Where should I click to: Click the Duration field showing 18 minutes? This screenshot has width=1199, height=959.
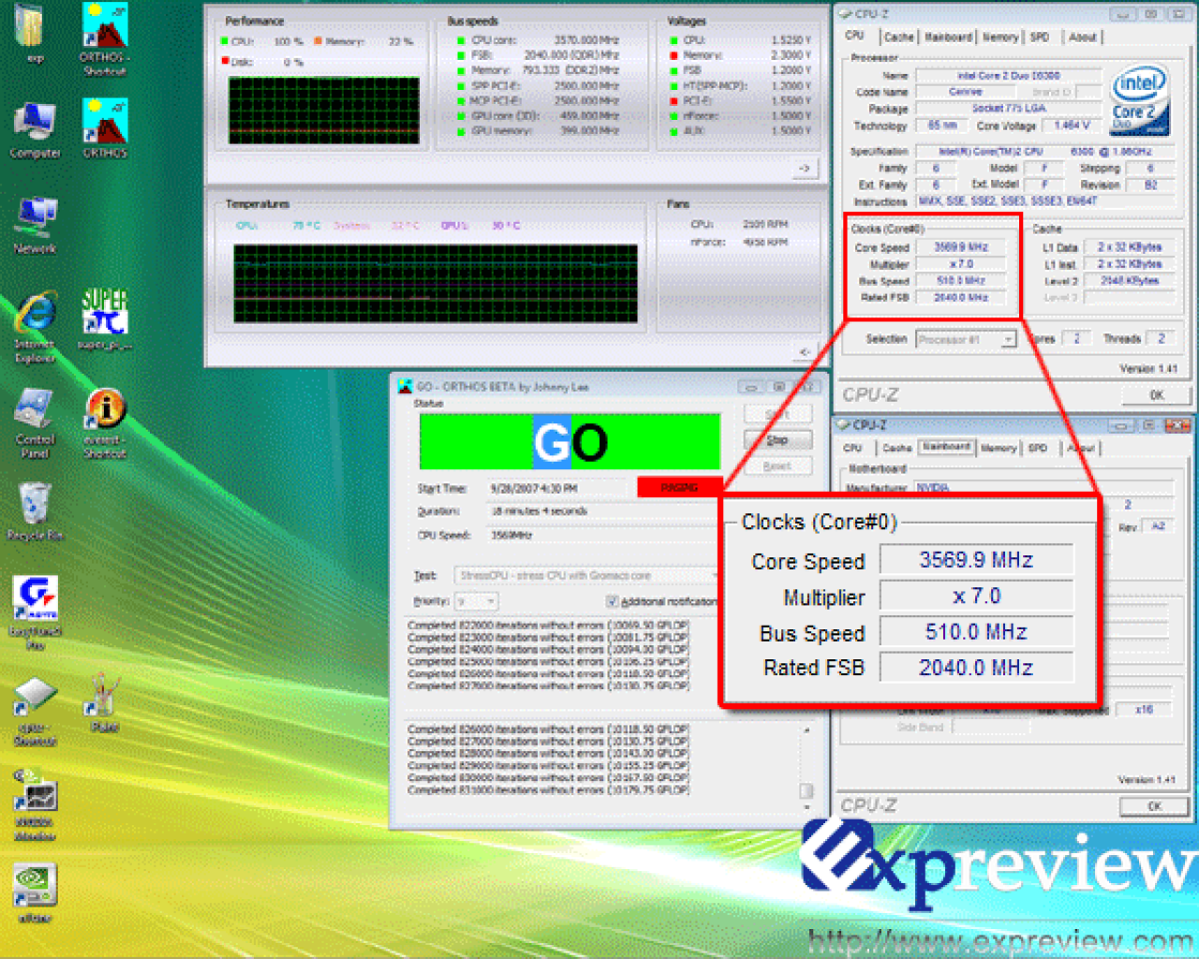pos(602,511)
